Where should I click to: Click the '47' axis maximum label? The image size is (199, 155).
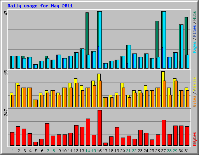(6, 13)
